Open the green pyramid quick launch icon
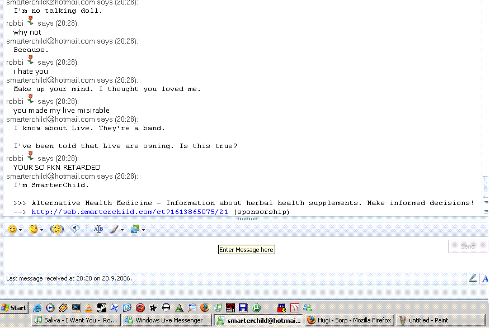Image resolution: width=490 pixels, height=328 pixels. [179, 308]
